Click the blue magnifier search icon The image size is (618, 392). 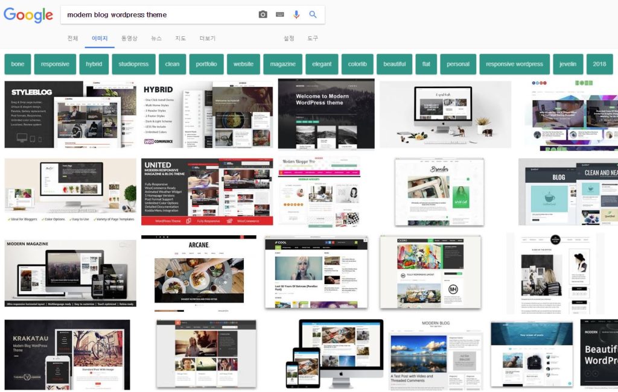pyautogui.click(x=313, y=14)
